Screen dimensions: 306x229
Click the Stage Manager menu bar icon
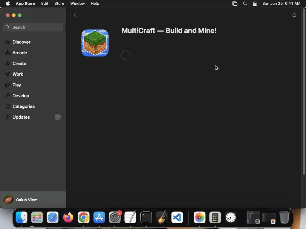coord(235,4)
